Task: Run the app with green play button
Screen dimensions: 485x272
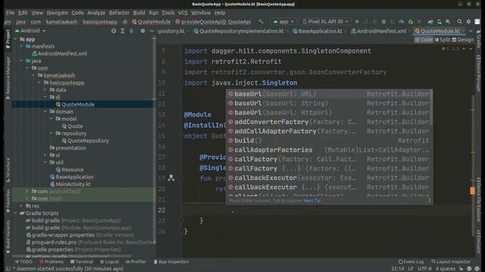Action: tap(357, 22)
